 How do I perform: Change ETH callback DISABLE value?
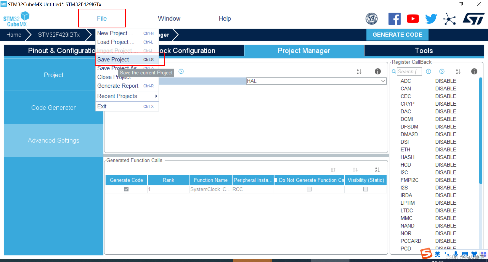(x=446, y=150)
